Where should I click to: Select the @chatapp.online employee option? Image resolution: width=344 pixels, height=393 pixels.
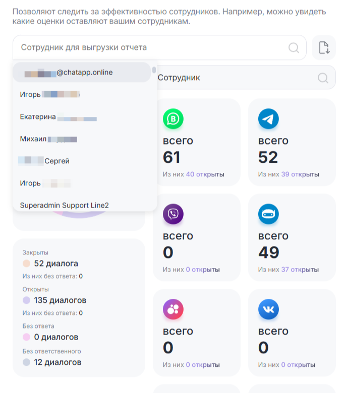(x=81, y=73)
